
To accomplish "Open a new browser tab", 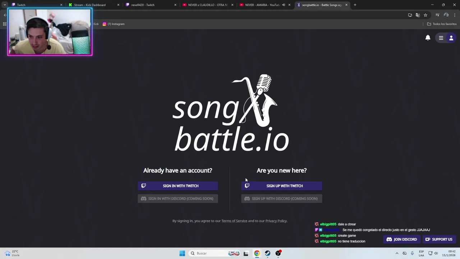I will click(355, 5).
